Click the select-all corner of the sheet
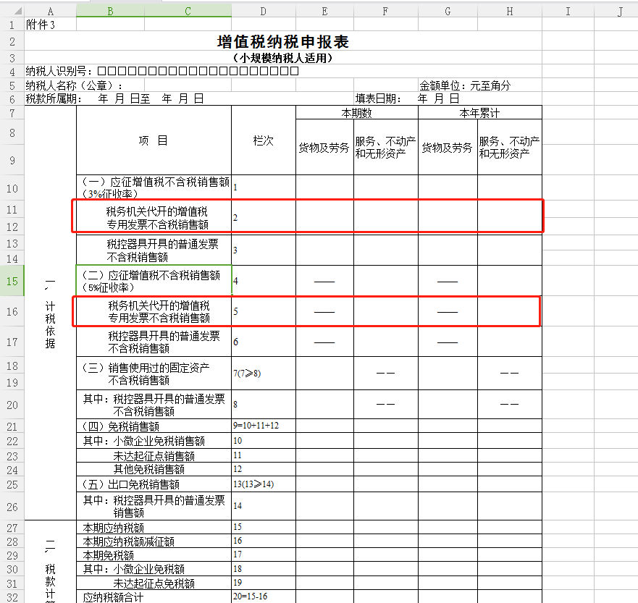638x603 pixels. (x=12, y=10)
